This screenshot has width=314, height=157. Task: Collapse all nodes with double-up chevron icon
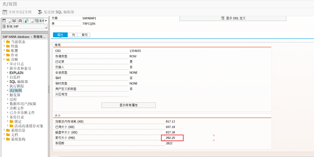(20, 21)
